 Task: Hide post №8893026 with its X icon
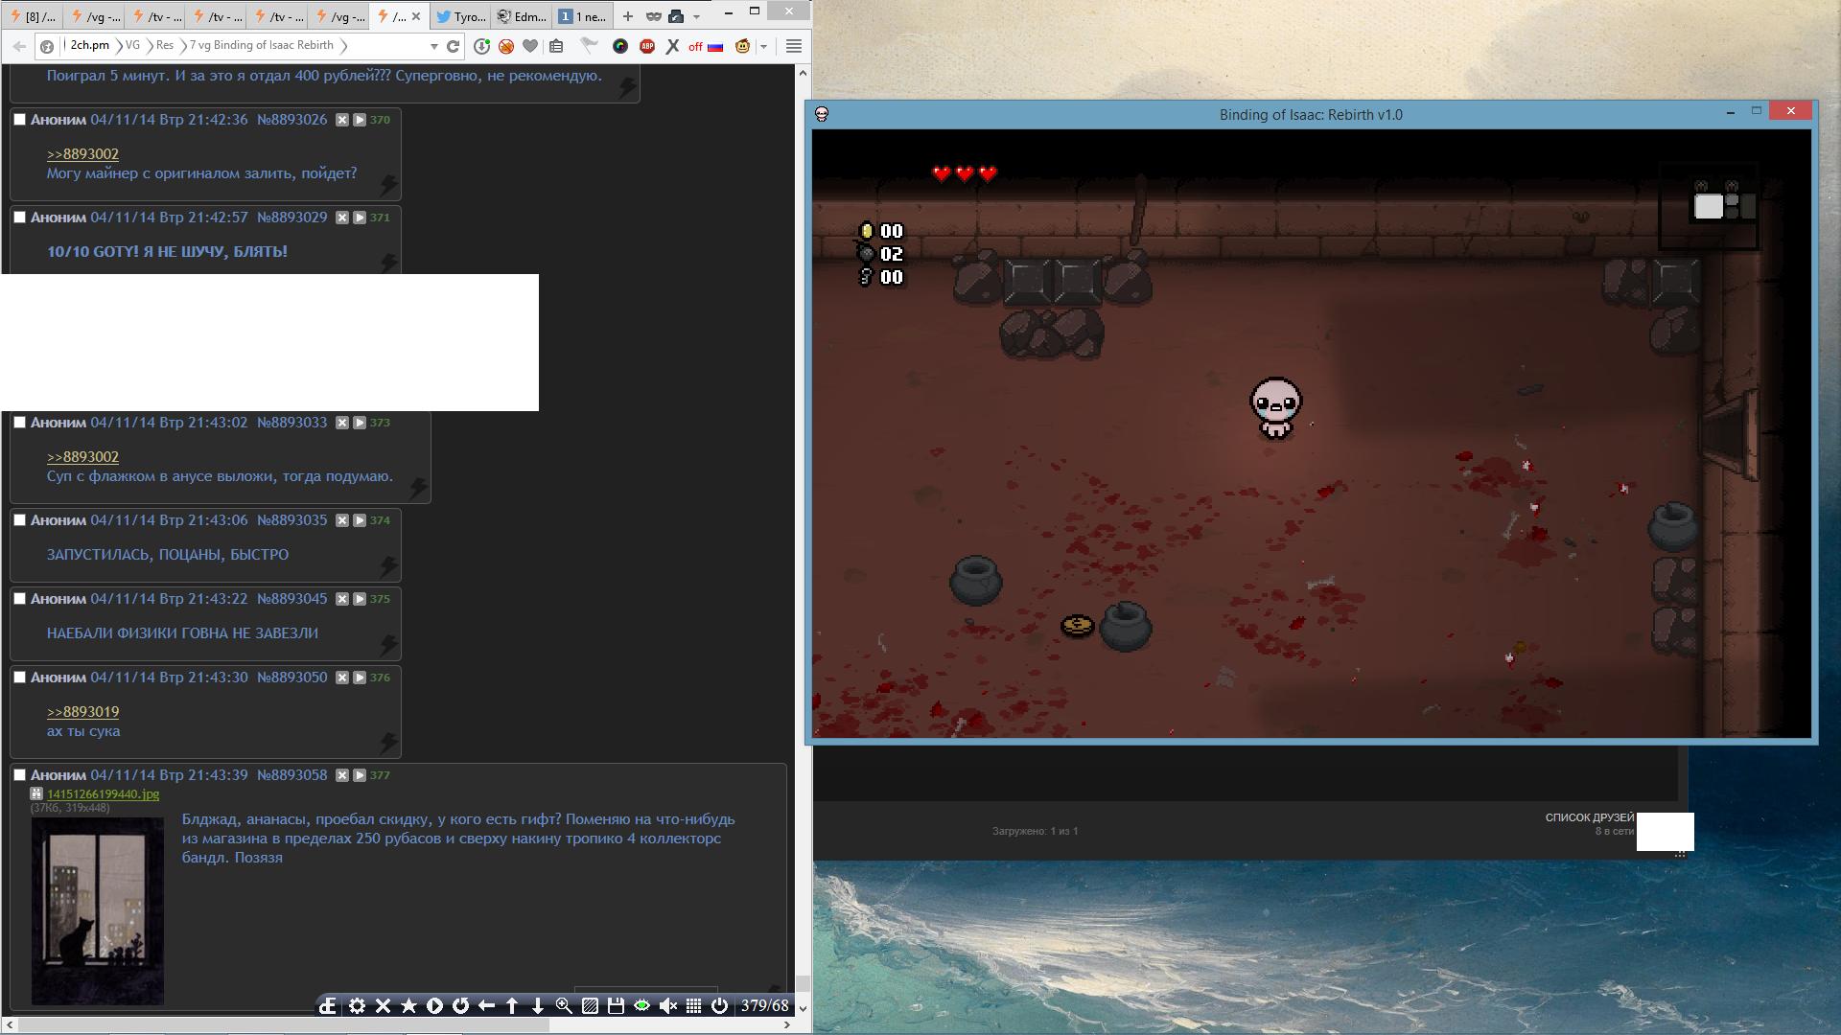point(342,120)
